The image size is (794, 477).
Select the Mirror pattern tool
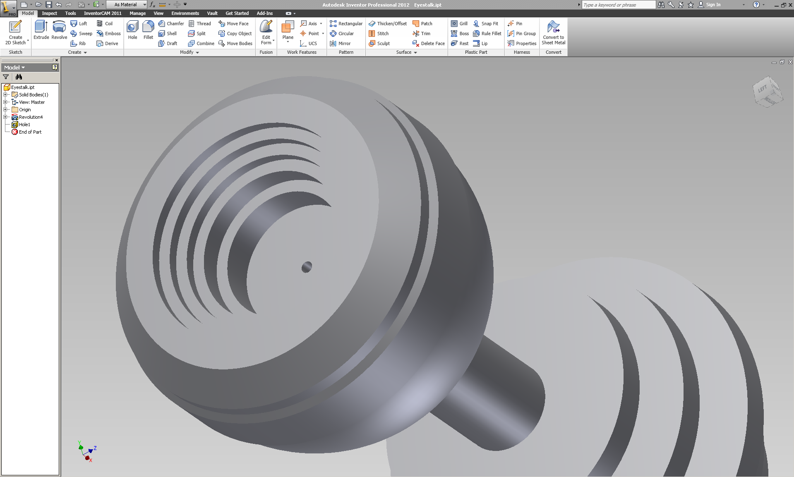click(340, 43)
